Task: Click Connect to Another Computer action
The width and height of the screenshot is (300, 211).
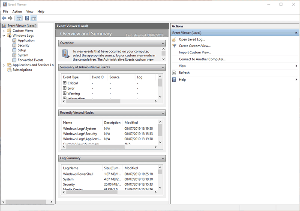Action: [x=202, y=59]
